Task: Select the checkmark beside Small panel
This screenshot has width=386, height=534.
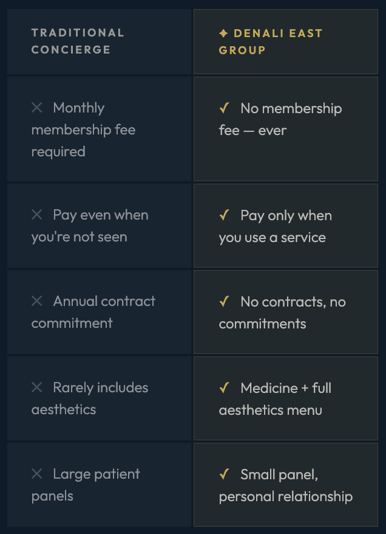Action: tap(225, 474)
